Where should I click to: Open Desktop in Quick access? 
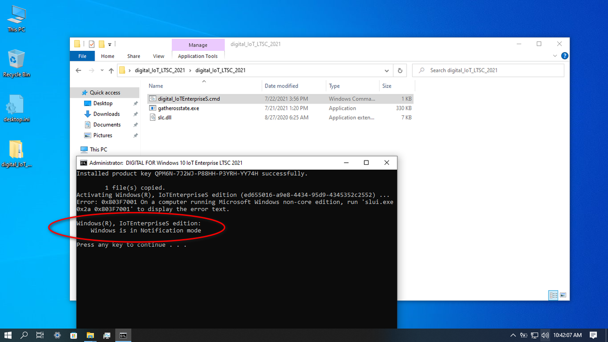(103, 103)
